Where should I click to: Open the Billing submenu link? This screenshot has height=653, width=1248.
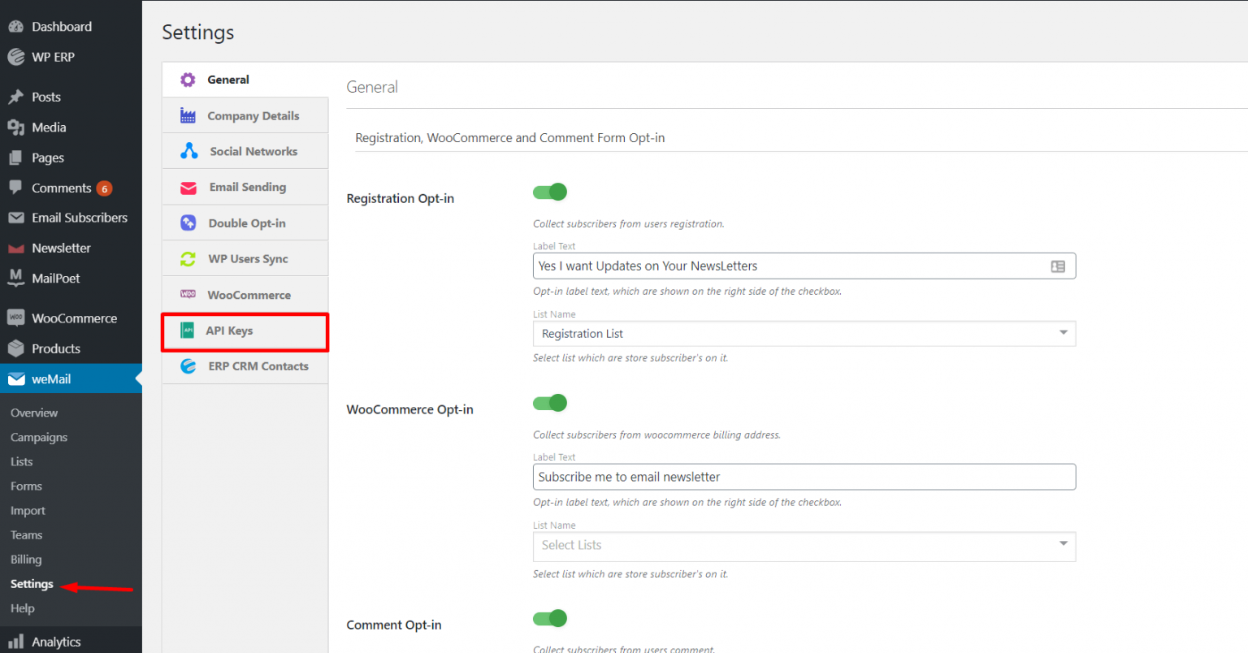[x=26, y=560]
